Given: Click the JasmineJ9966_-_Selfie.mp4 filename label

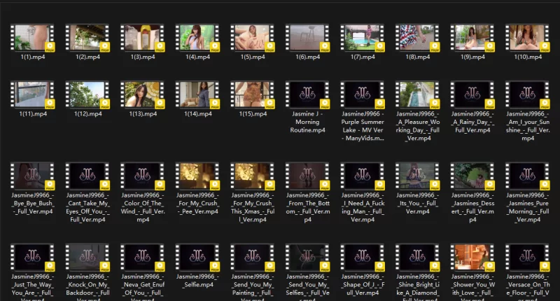Looking at the screenshot, I should pos(197,281).
